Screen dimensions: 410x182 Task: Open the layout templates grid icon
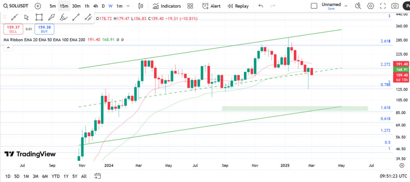[x=190, y=6]
